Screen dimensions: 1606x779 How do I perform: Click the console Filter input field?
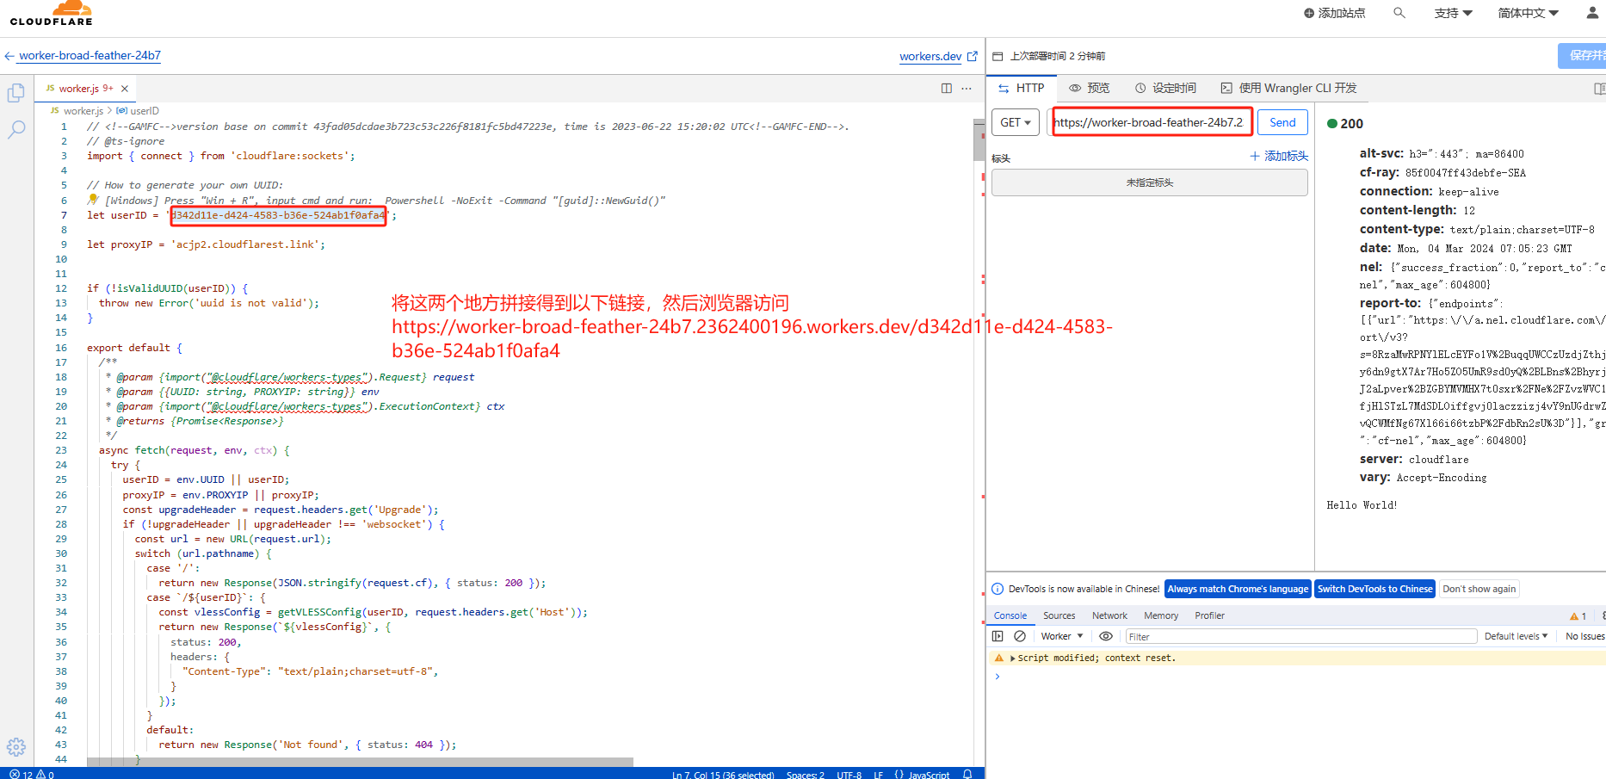click(x=1300, y=636)
